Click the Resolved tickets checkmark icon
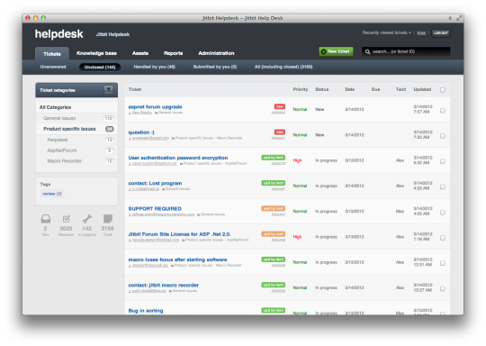Screen dimensions: 486x346 [x=66, y=219]
